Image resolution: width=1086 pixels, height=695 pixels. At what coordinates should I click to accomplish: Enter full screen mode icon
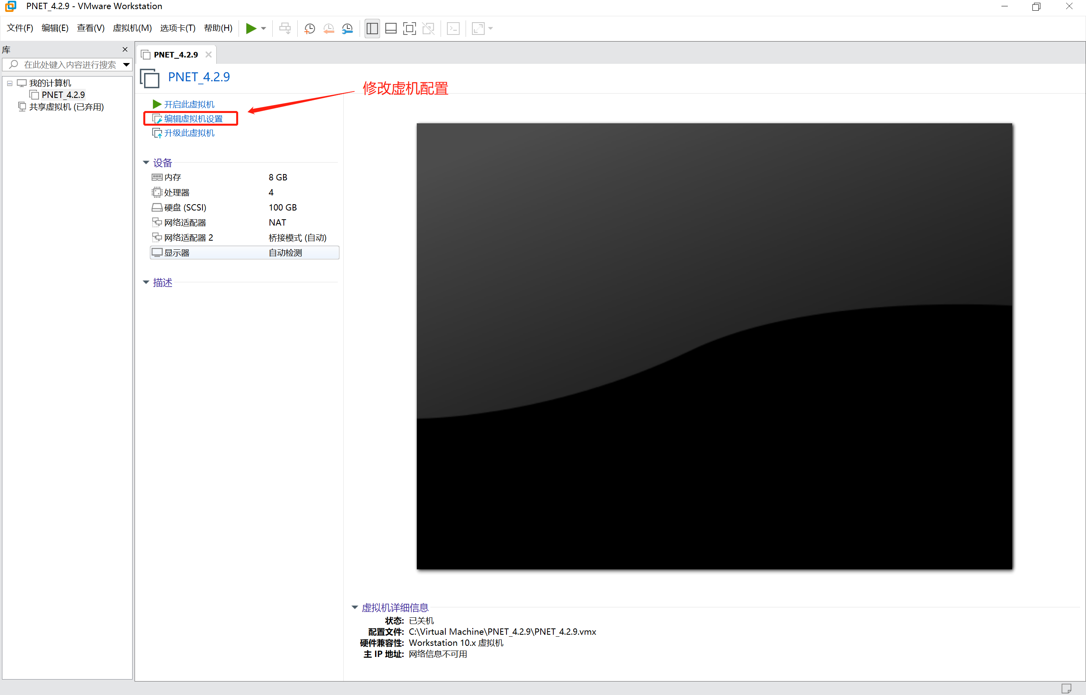point(409,29)
